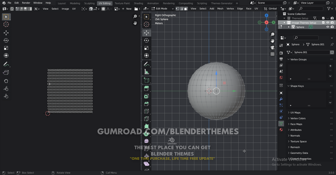Open the Material properties tab

click(281, 130)
